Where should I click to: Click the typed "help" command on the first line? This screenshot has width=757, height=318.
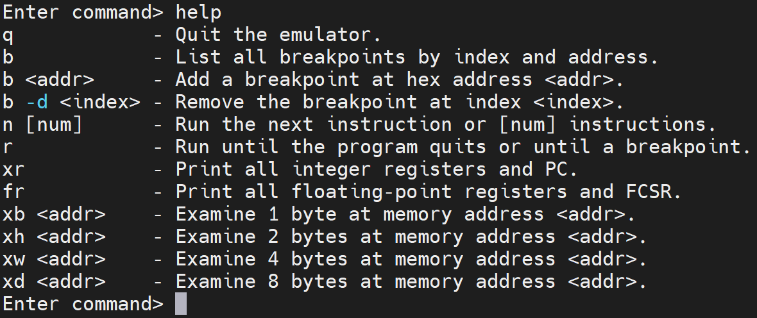[x=199, y=12]
